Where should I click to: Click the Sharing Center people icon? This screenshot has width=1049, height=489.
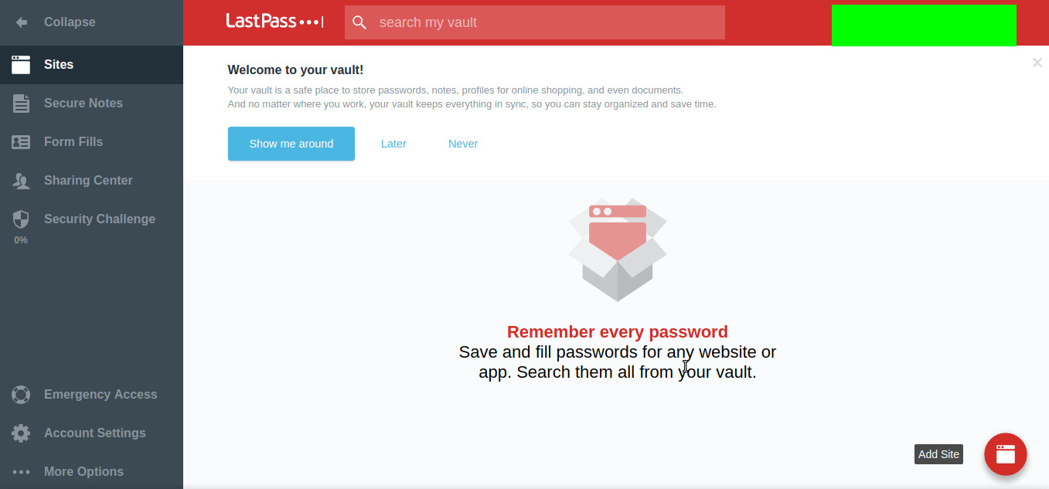coord(21,181)
